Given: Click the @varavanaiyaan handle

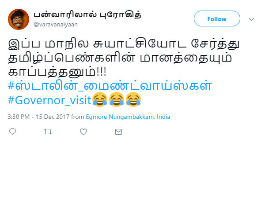Looking at the screenshot, I should pos(56,25).
